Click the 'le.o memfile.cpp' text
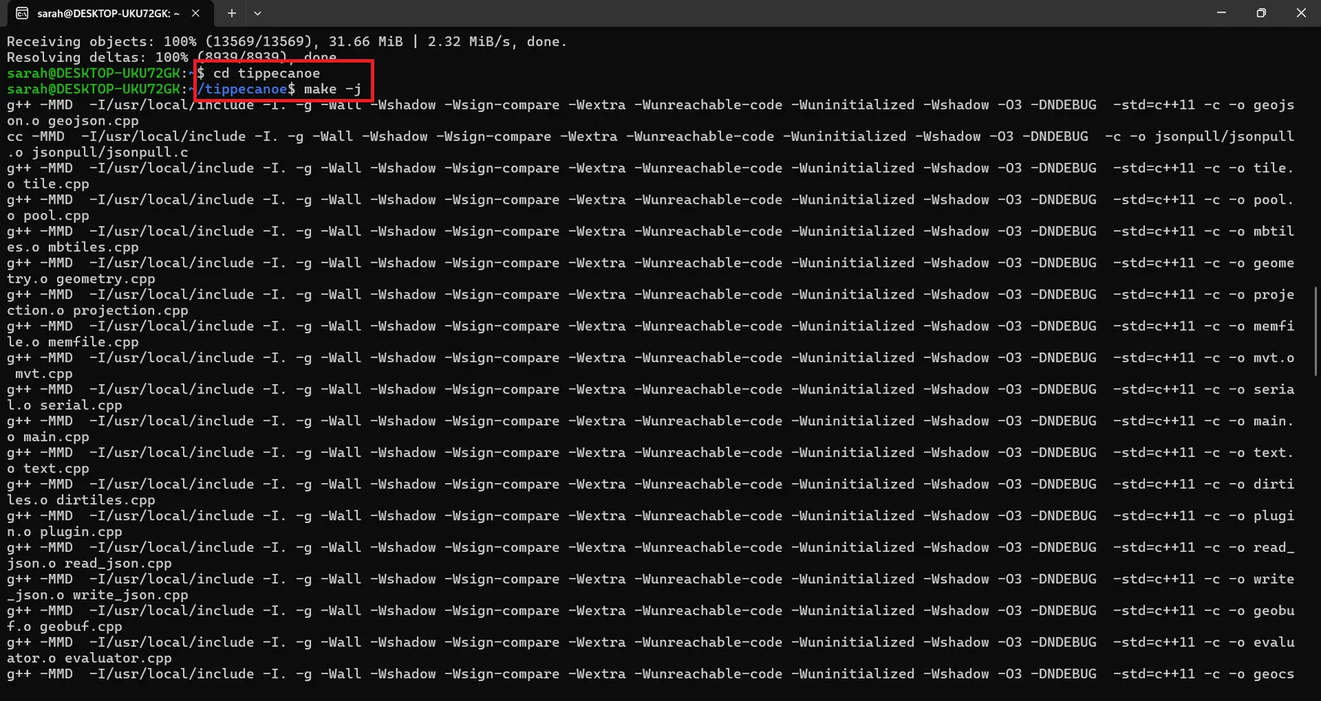1321x701 pixels. tap(73, 342)
